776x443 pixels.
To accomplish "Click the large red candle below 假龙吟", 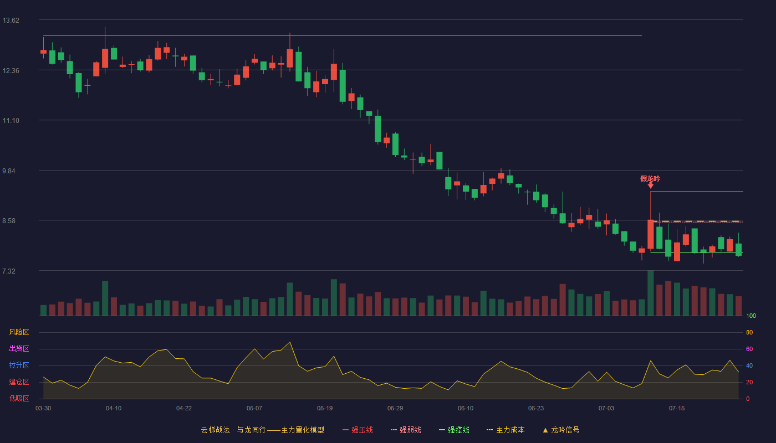I will [x=651, y=234].
